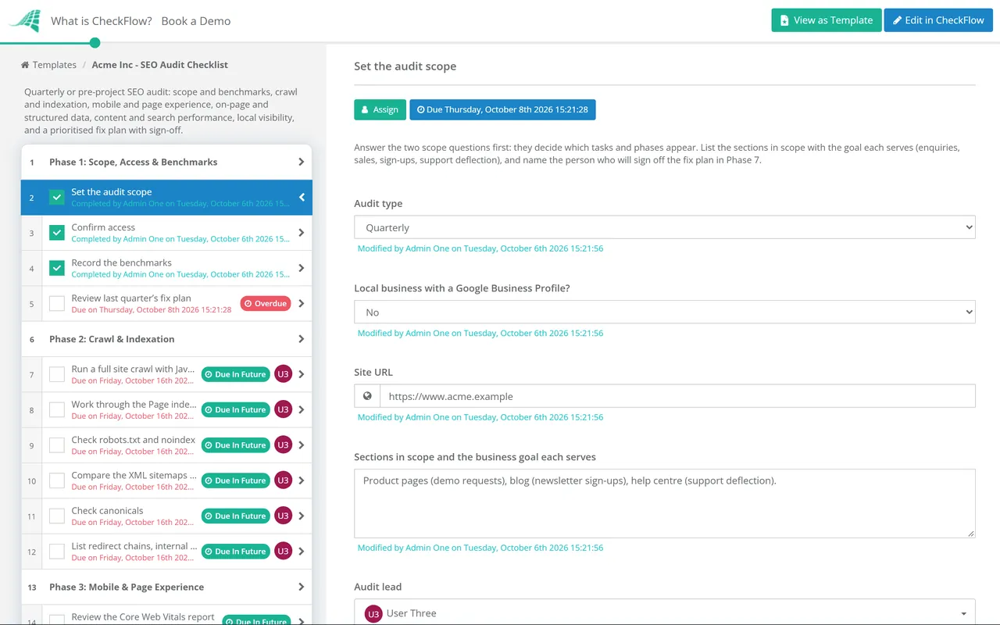The height and width of the screenshot is (625, 1000).
Task: Click the globe icon next to Site URL
Action: [367, 396]
